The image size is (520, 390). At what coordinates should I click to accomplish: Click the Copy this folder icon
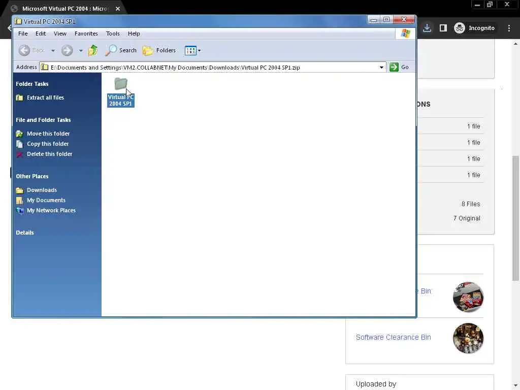tap(20, 144)
